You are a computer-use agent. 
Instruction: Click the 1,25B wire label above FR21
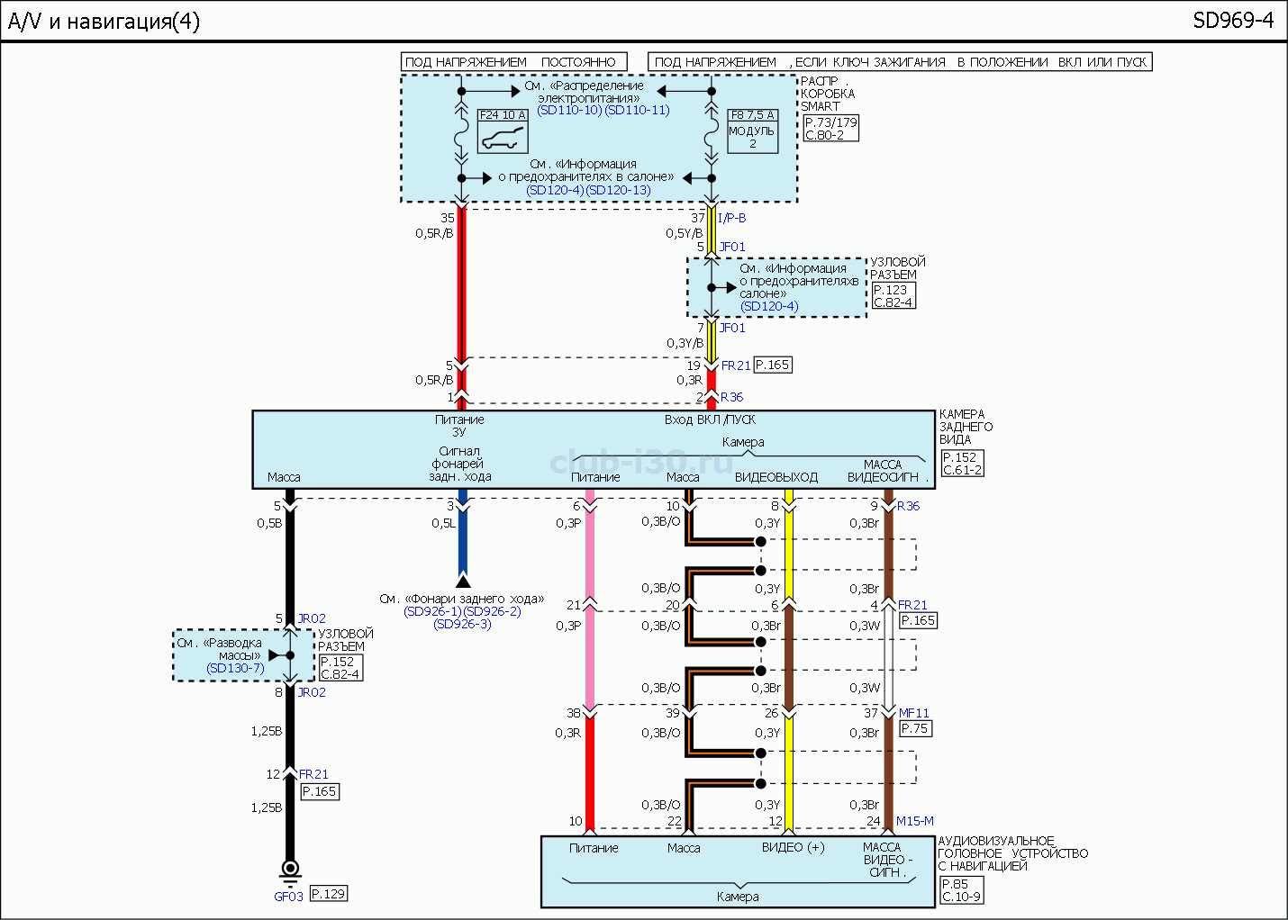click(x=267, y=731)
